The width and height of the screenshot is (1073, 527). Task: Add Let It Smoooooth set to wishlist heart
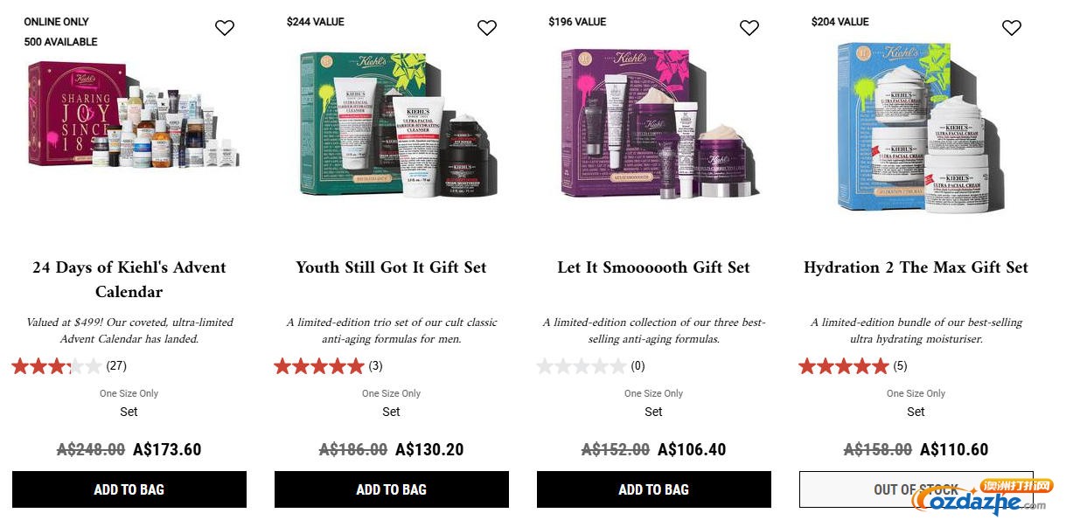pyautogui.click(x=749, y=28)
